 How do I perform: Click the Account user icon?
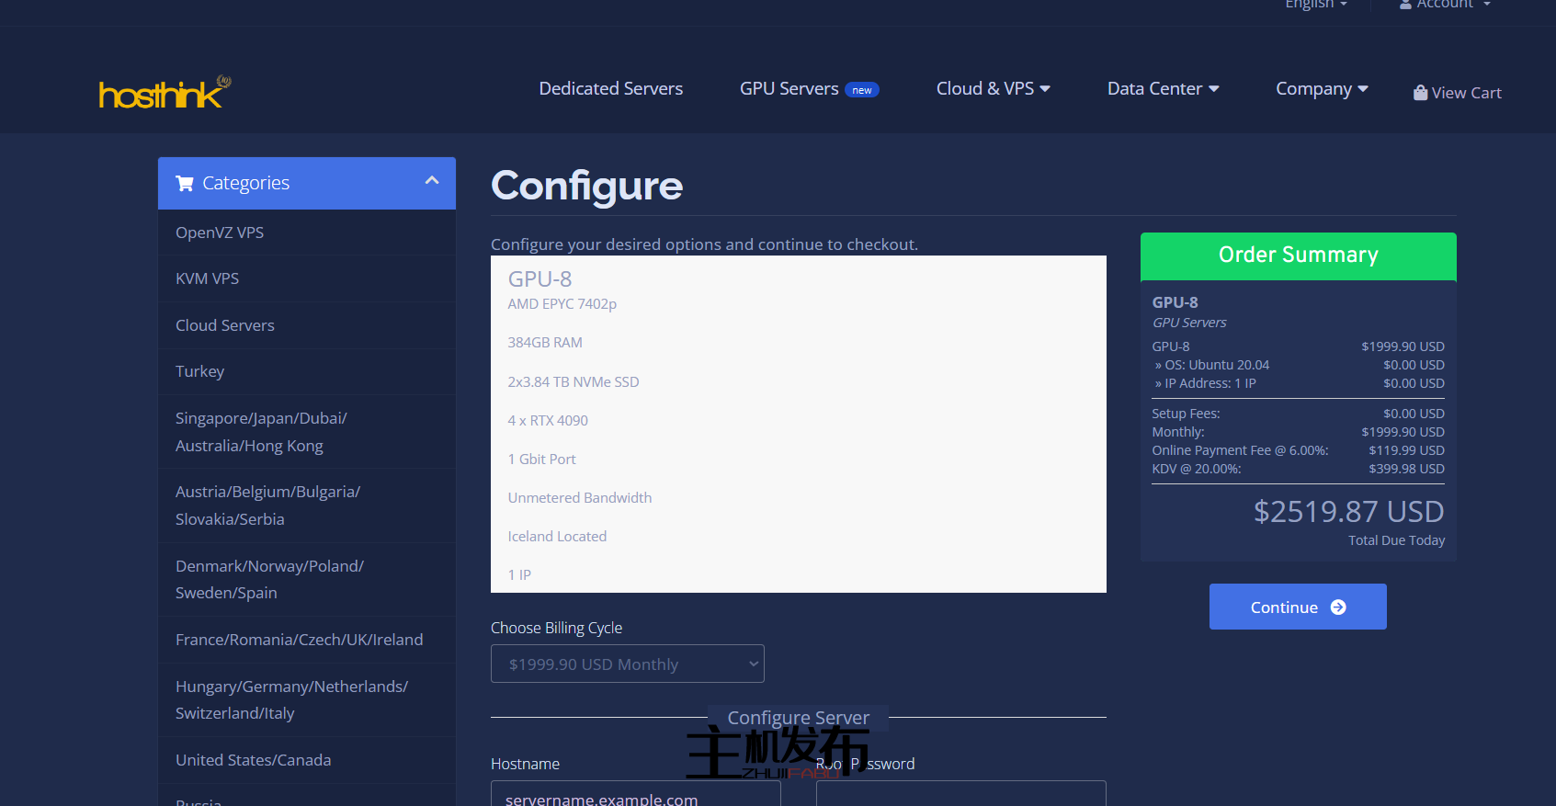[x=1405, y=5]
